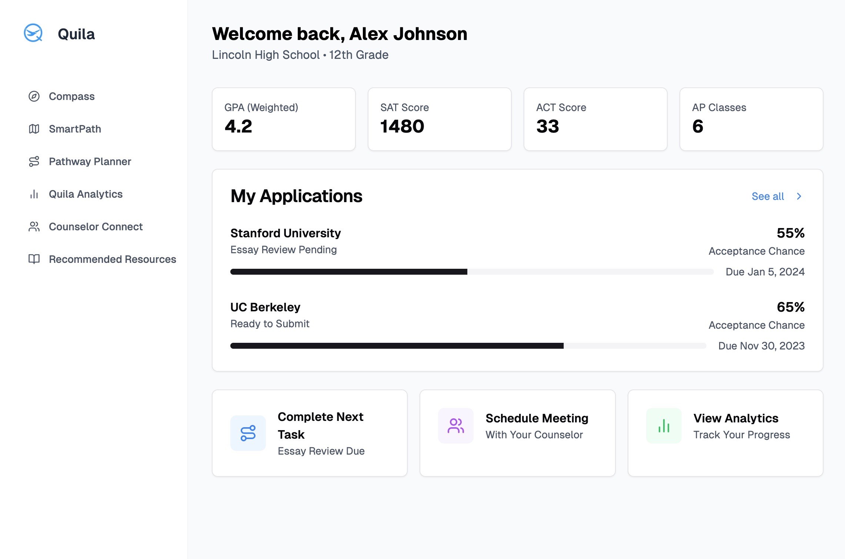Click the SAT Score 1480 card
845x559 pixels.
pos(440,119)
